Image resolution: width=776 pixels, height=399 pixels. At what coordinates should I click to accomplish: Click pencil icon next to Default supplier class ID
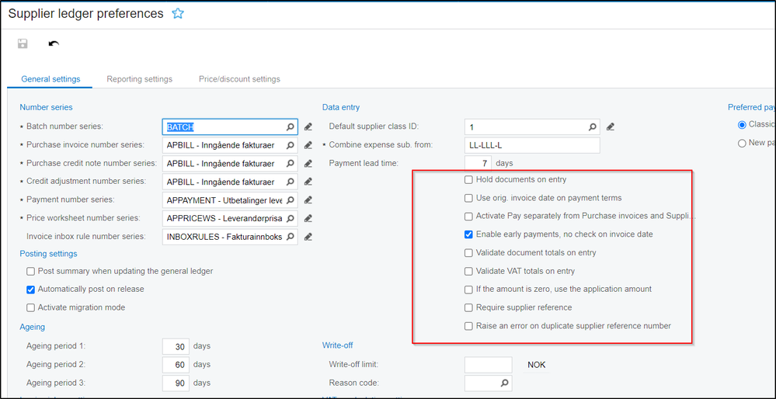[x=611, y=127]
